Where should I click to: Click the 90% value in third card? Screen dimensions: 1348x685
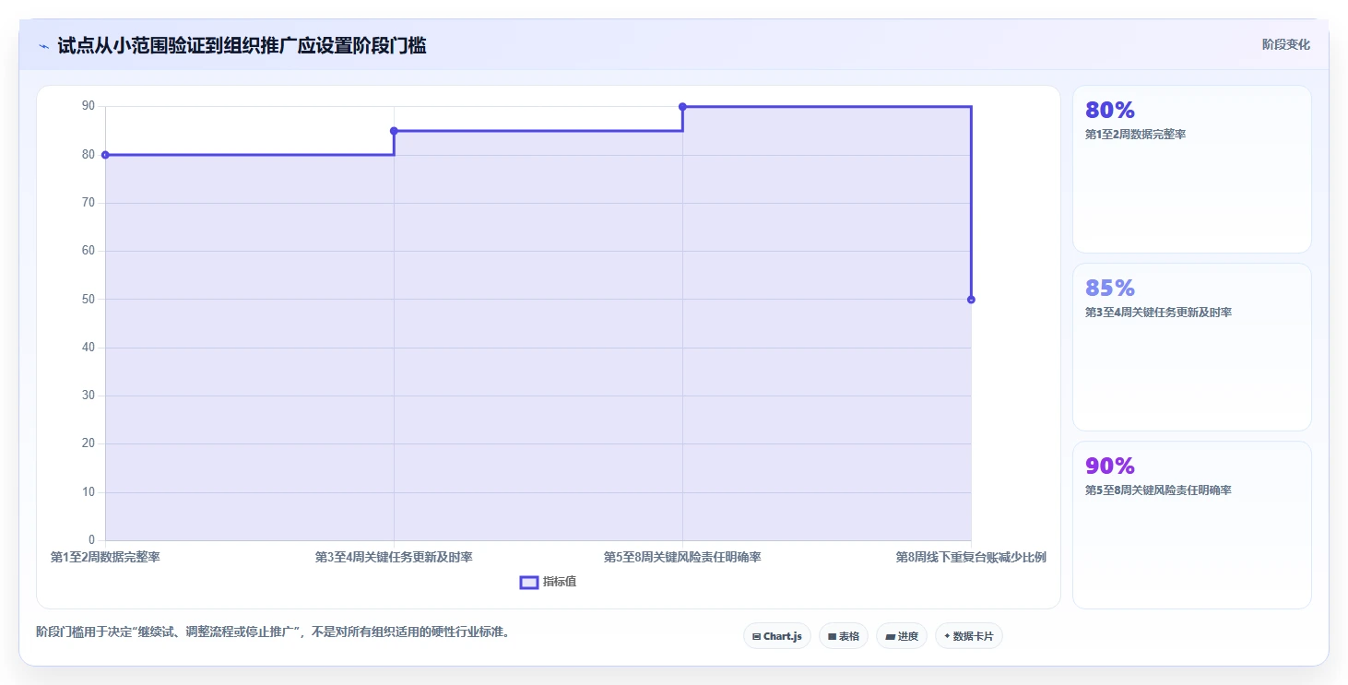point(1110,466)
